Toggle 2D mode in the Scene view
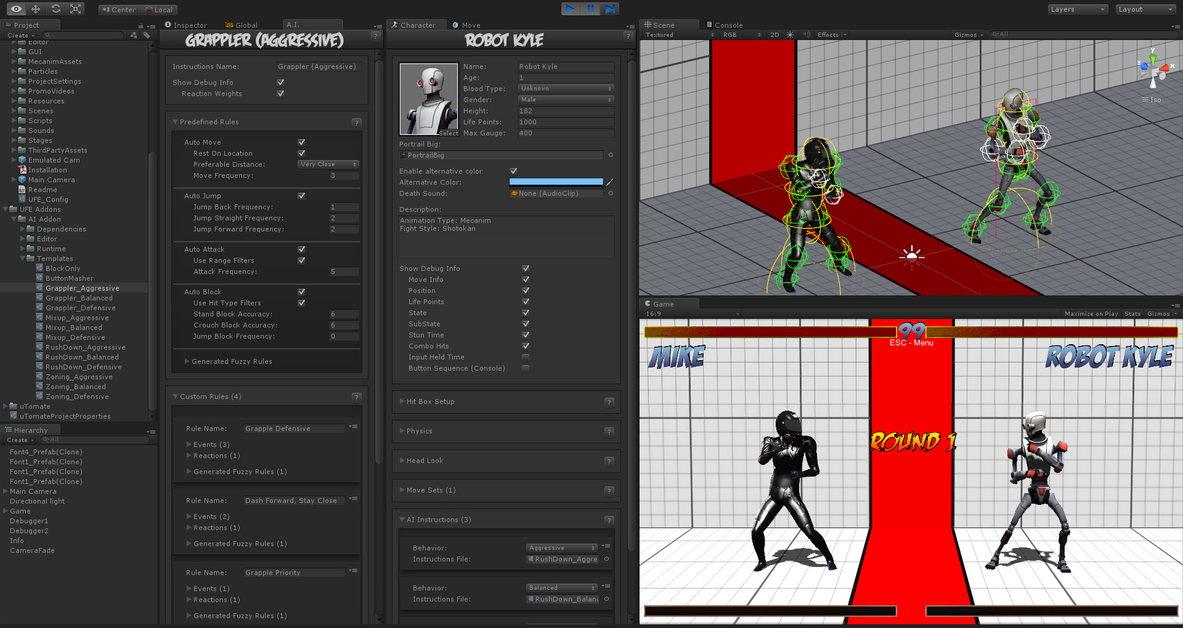1183x628 pixels. pyautogui.click(x=774, y=34)
